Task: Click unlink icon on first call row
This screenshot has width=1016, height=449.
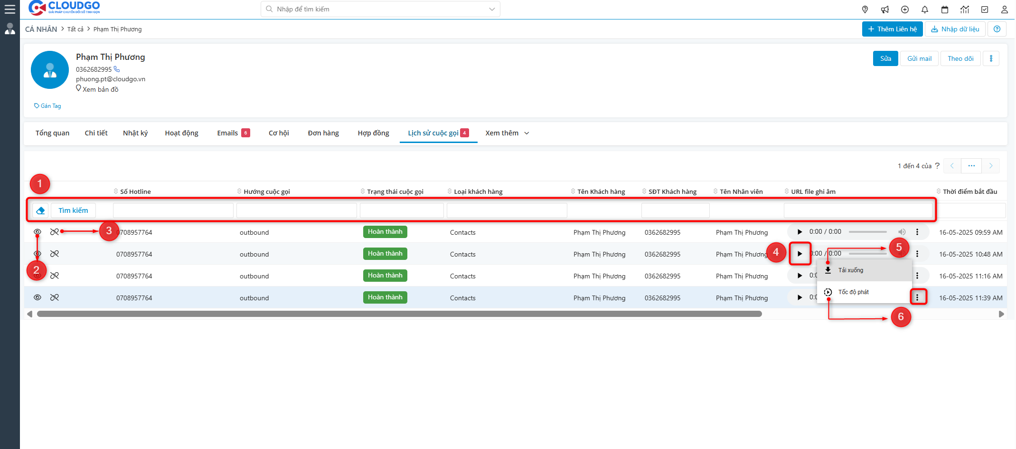Action: (55, 232)
